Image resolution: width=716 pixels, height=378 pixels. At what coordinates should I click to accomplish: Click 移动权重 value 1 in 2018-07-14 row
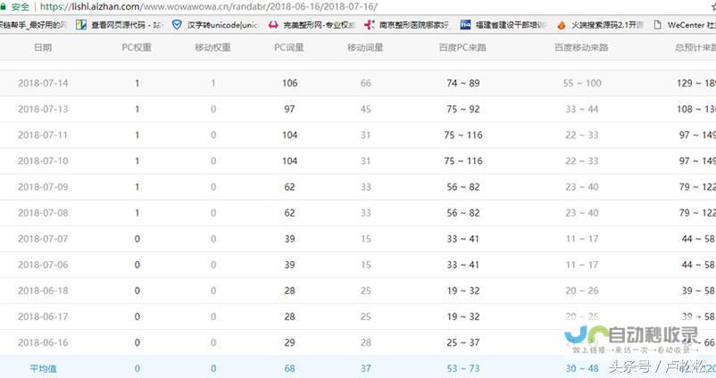(x=213, y=83)
